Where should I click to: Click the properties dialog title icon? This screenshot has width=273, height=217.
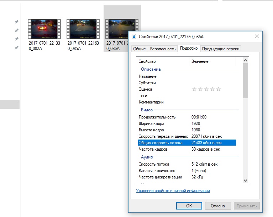point(134,37)
